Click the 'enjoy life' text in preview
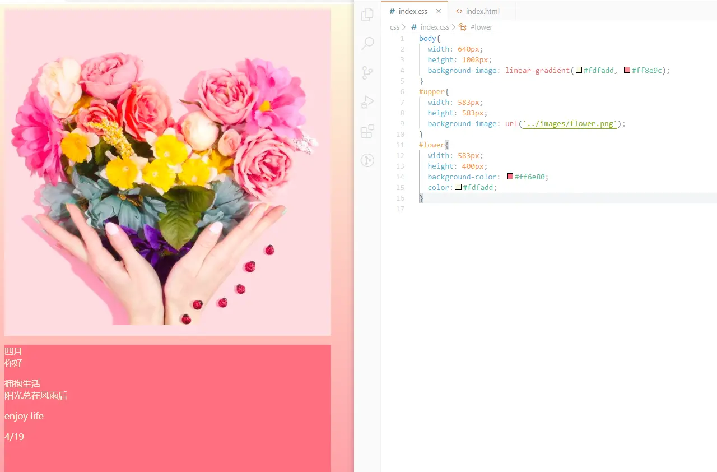Screen dimensions: 717x472 (24, 417)
